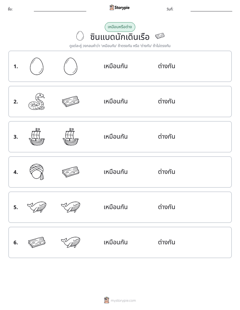Click the name line next to 'ชื่อ:'

coord(60,10)
